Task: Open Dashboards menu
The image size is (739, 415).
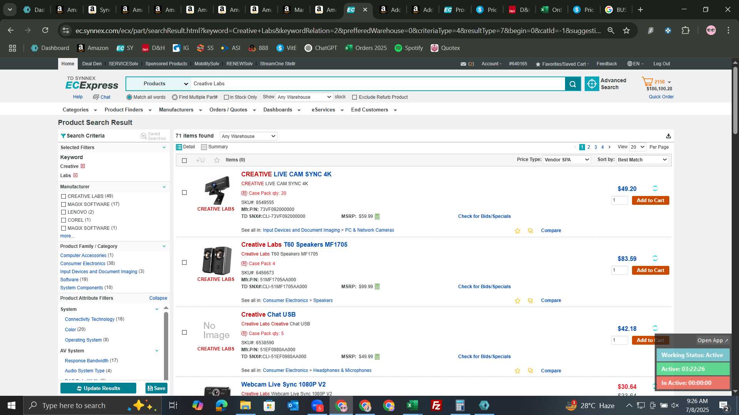Action: (282, 110)
